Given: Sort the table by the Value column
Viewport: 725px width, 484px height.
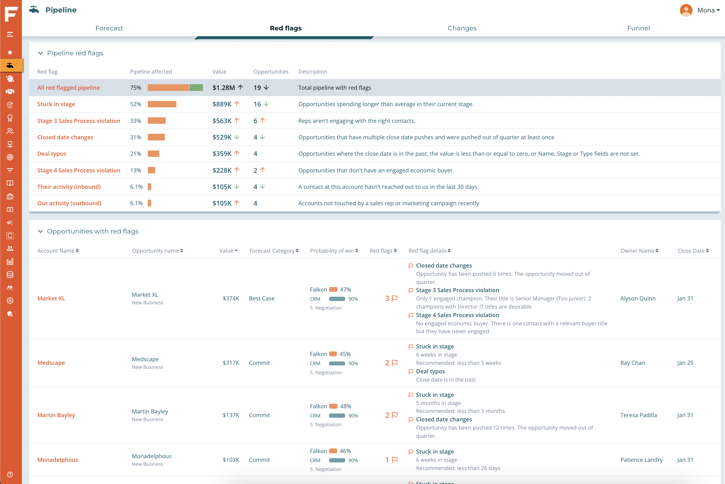Looking at the screenshot, I should (x=228, y=251).
